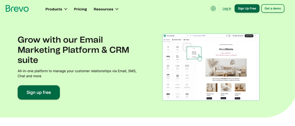Viewport: 295px width, 126px height.
Task: Open the Pricing page
Action: (80, 9)
